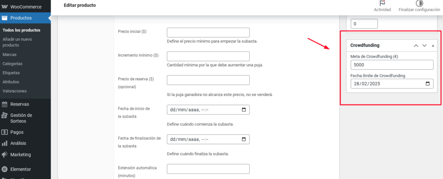The height and width of the screenshot is (179, 443).
Task: Click Finalizar configuración button in header
Action: (x=419, y=6)
